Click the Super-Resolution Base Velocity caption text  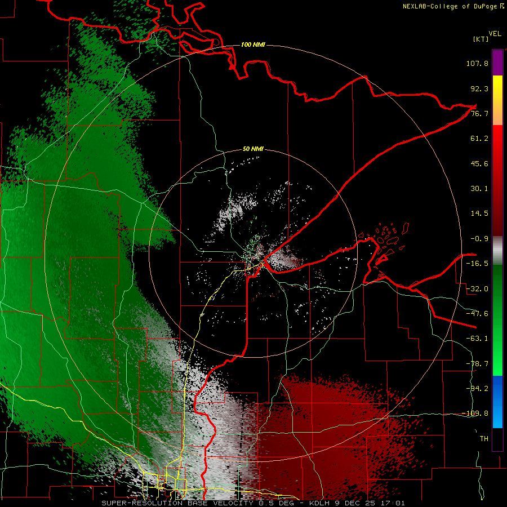point(253,503)
